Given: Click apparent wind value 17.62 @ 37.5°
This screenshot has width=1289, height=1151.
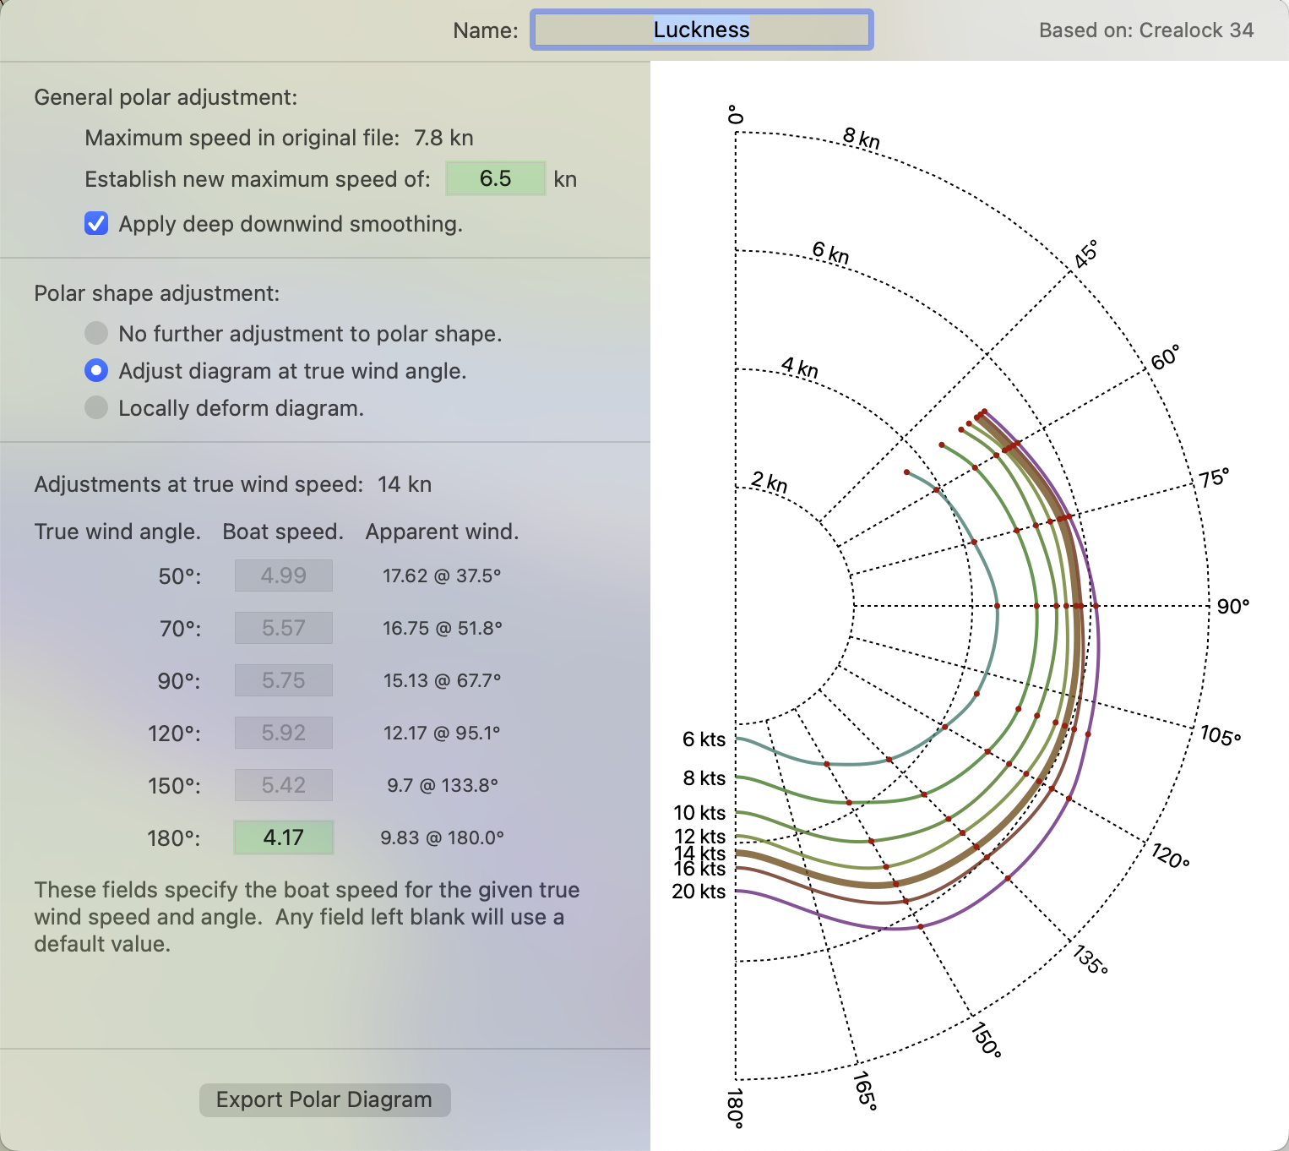Looking at the screenshot, I should (442, 575).
